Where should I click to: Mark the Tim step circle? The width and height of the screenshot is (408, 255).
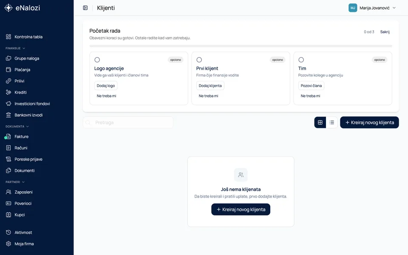tap(301, 60)
